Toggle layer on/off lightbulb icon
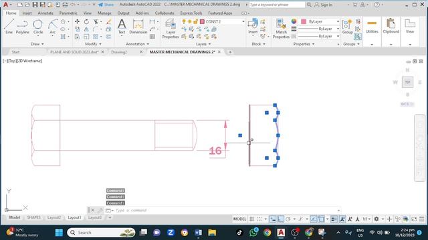Viewport: 428px width, 240px height. (x=184, y=21)
